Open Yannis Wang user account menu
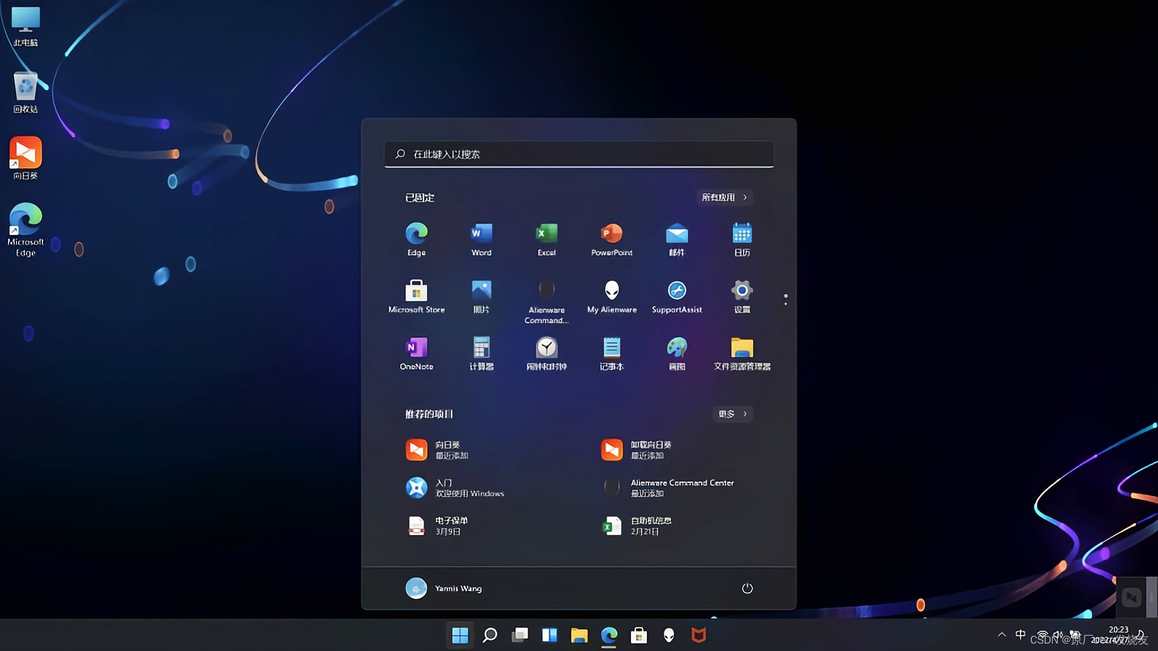Image resolution: width=1158 pixels, height=651 pixels. [444, 588]
